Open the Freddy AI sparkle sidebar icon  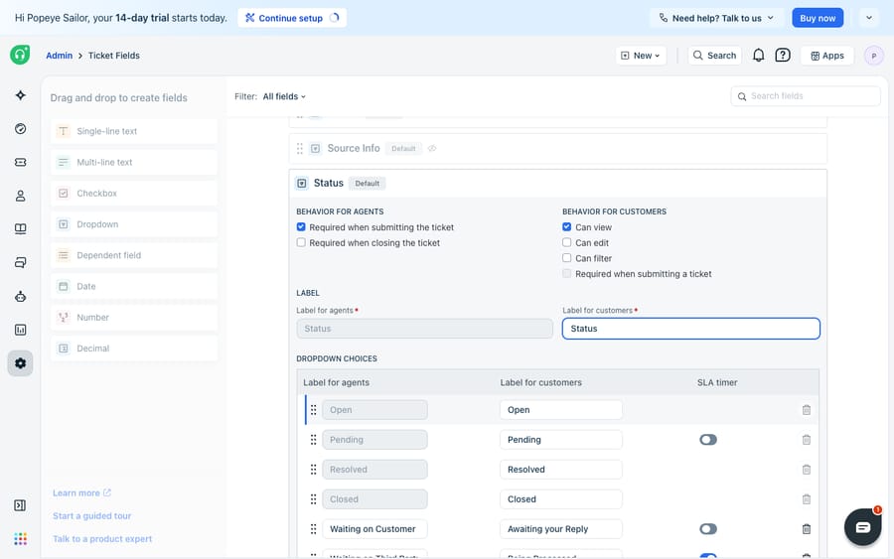point(21,95)
